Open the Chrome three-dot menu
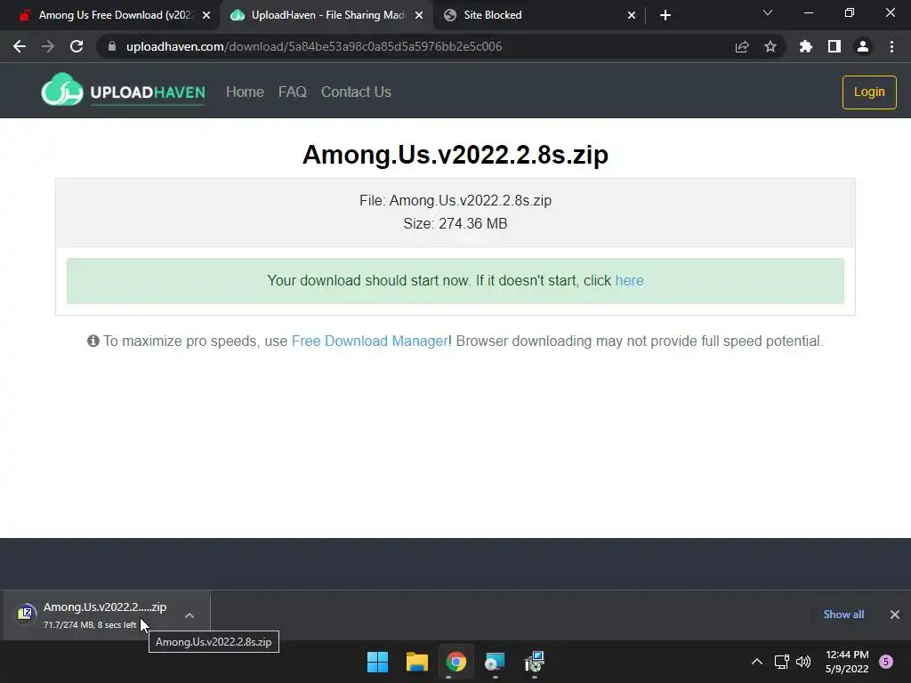911x683 pixels. coord(891,46)
